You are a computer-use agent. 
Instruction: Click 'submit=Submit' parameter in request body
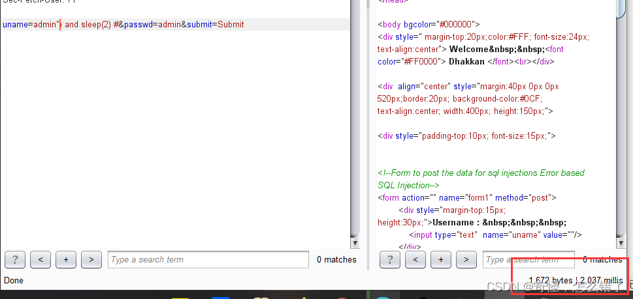pos(216,25)
